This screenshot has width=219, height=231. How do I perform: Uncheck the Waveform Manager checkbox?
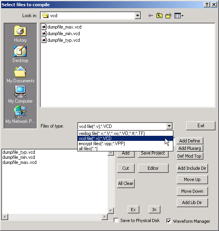point(169,221)
